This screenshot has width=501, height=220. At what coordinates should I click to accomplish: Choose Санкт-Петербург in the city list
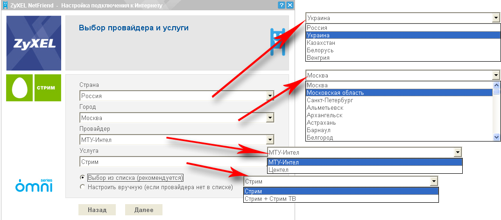(x=399, y=100)
